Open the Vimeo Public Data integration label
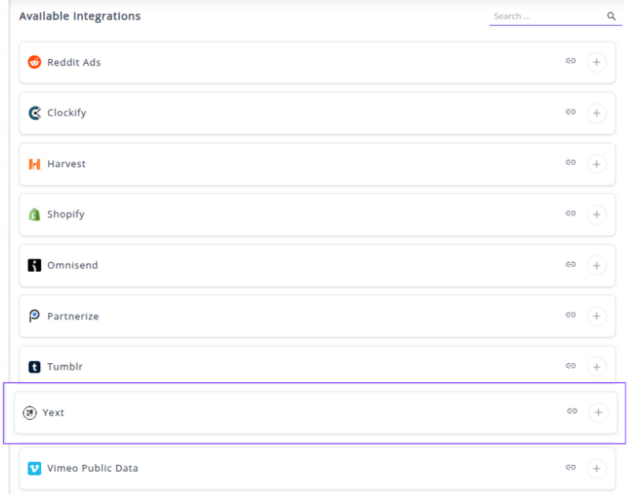Screen dimensions: 631x494 pyautogui.click(x=92, y=468)
